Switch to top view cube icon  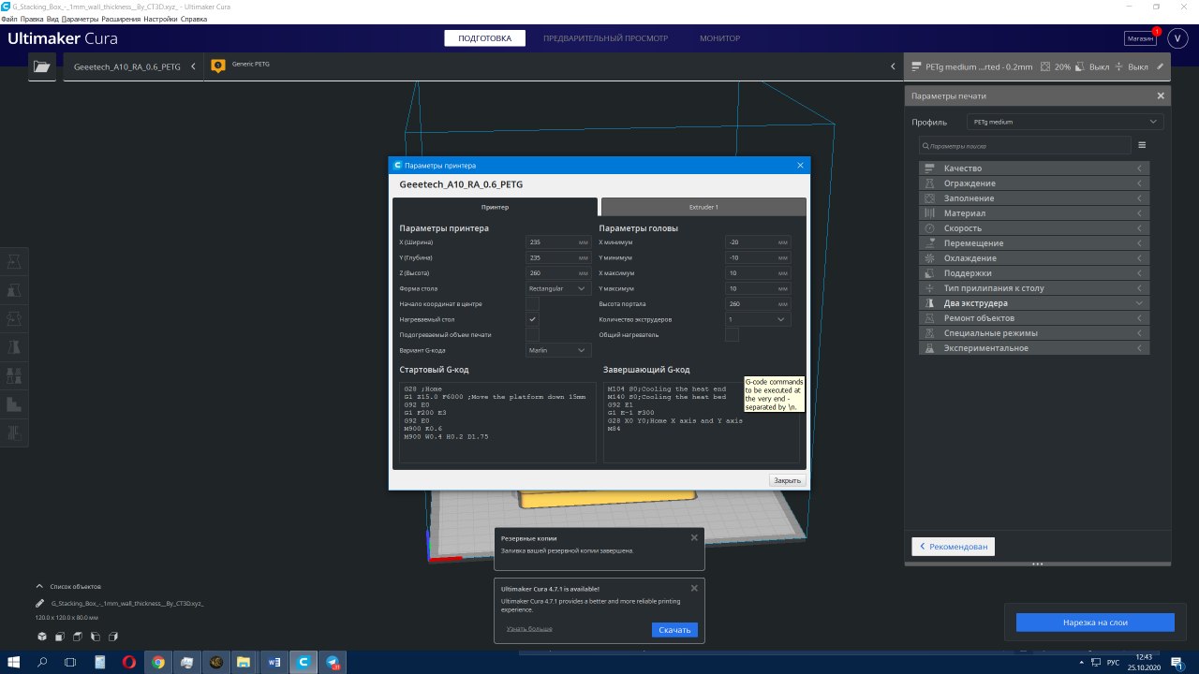click(x=77, y=637)
